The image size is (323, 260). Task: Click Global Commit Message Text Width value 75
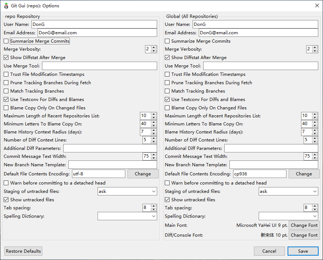pyautogui.click(x=308, y=156)
